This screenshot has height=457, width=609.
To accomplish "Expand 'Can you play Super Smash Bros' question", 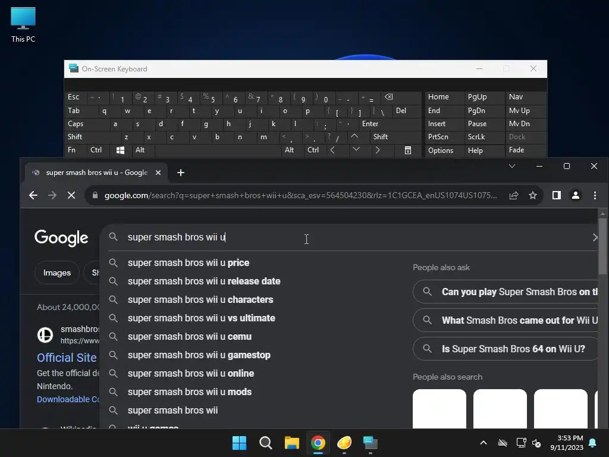I will (507, 292).
